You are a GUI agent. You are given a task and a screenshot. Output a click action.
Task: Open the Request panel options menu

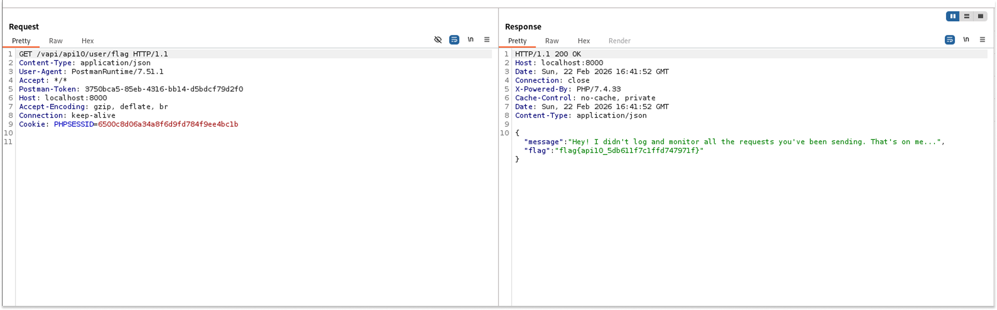[x=487, y=40]
